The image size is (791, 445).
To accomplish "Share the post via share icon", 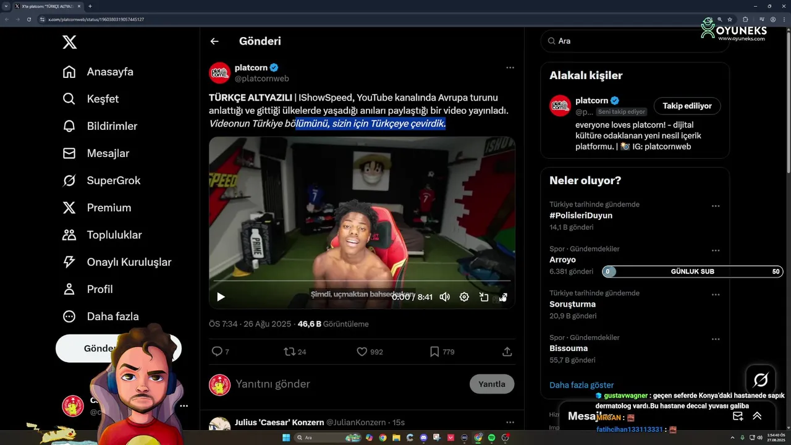I will pos(507,352).
